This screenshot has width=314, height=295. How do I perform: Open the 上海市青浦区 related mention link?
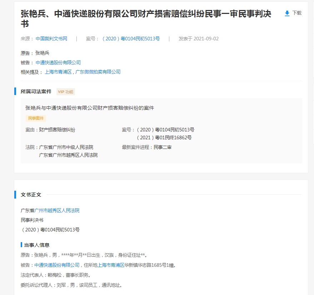(x=58, y=72)
